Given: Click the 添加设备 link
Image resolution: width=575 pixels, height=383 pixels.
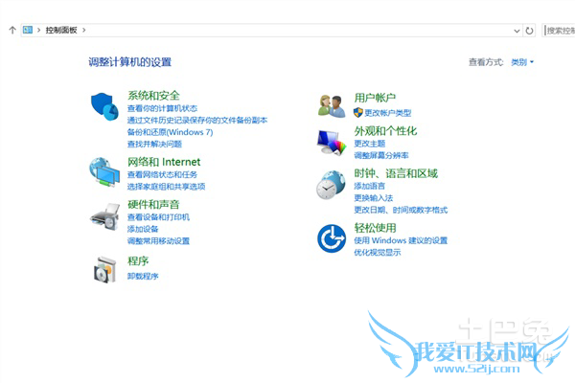Looking at the screenshot, I should [x=143, y=229].
